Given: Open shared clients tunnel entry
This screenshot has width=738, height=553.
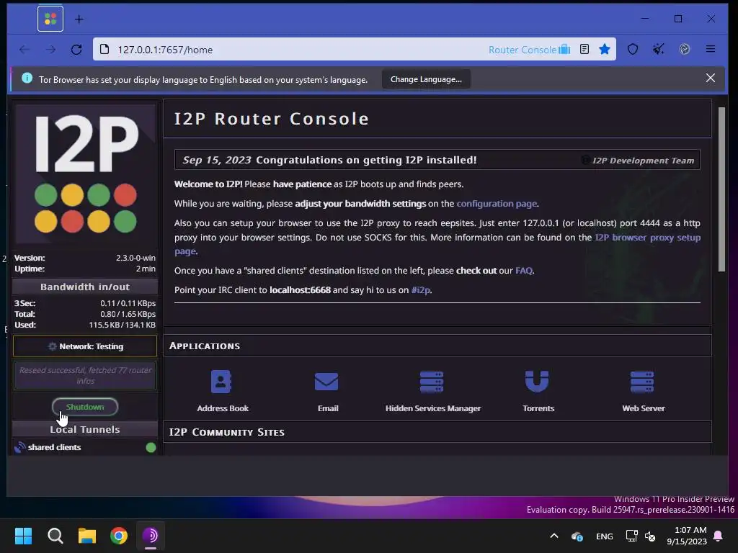Looking at the screenshot, I should point(54,447).
